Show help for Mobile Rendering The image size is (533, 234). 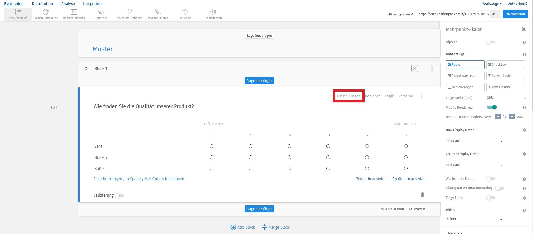click(x=524, y=108)
